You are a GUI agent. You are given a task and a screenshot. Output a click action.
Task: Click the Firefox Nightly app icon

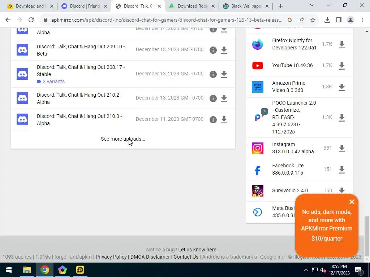(x=257, y=44)
